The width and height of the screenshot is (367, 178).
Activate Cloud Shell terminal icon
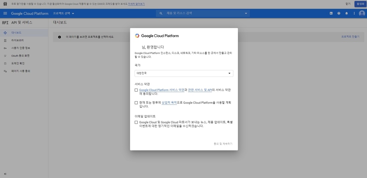point(331,13)
